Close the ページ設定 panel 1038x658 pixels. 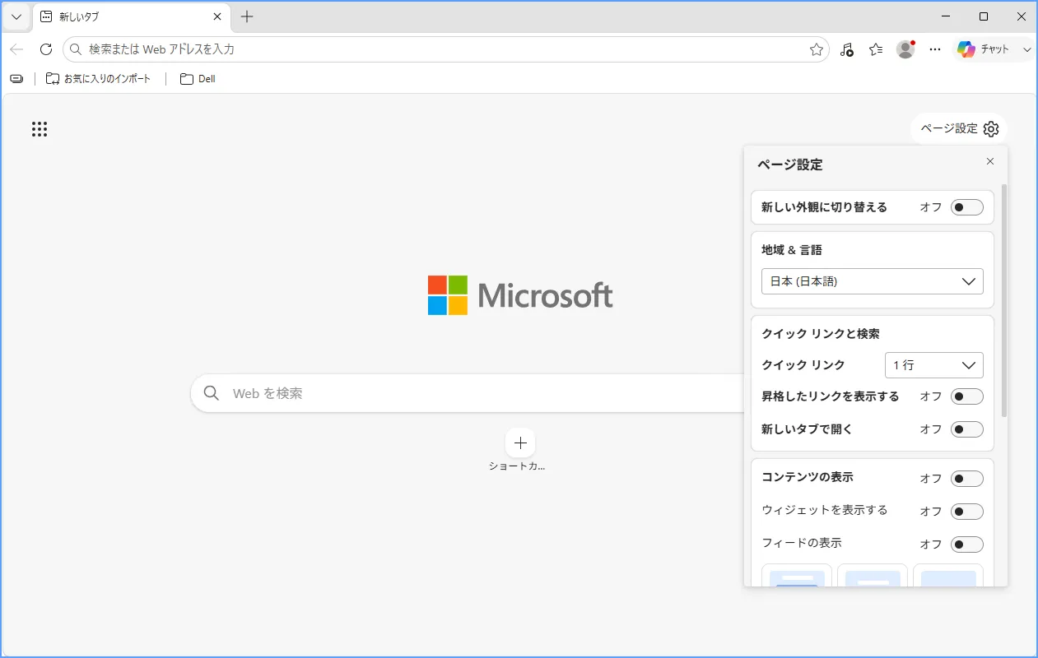click(x=990, y=161)
